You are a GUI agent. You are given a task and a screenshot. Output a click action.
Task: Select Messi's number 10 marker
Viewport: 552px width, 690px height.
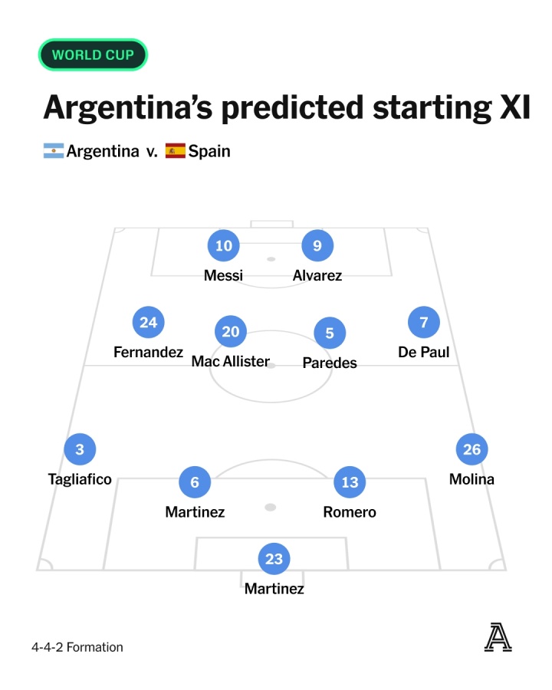pyautogui.click(x=224, y=245)
